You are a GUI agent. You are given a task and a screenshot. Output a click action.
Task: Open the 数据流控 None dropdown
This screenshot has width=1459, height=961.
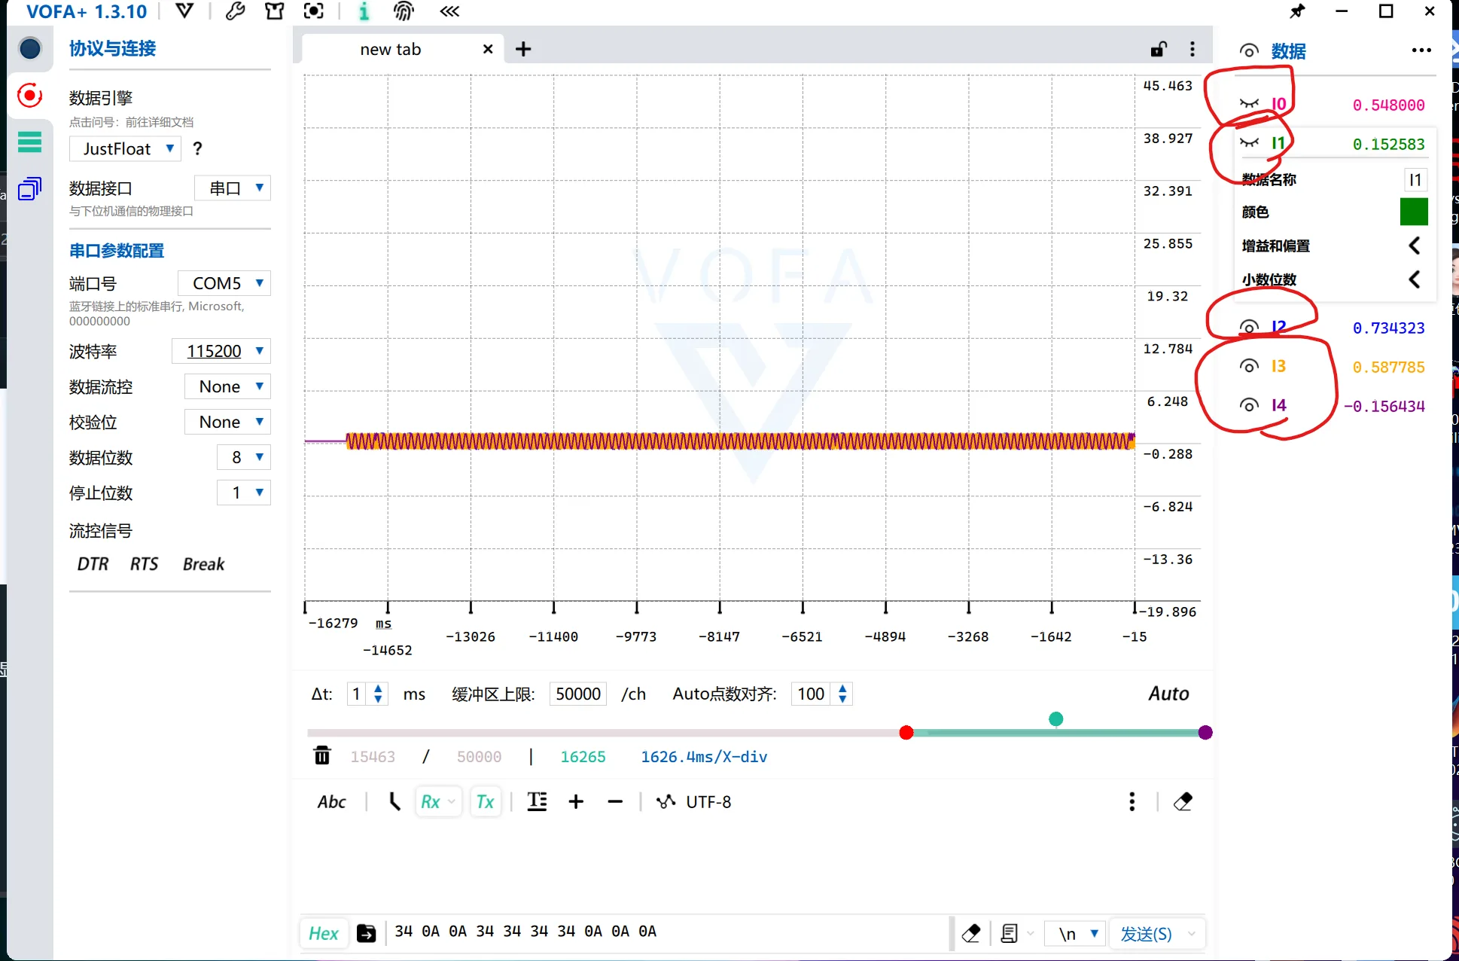point(227,386)
